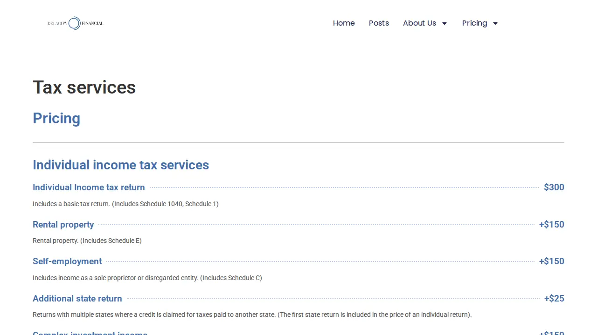Open the Home menu item
The width and height of the screenshot is (597, 335).
344,23
